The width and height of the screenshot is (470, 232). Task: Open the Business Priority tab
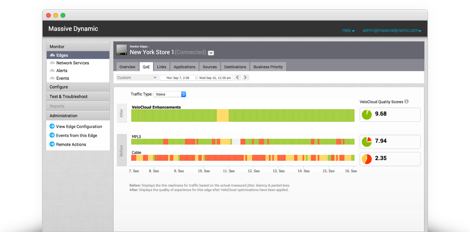pos(268,67)
